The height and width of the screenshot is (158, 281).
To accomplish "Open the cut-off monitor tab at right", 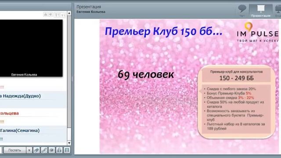I will coord(277,11).
